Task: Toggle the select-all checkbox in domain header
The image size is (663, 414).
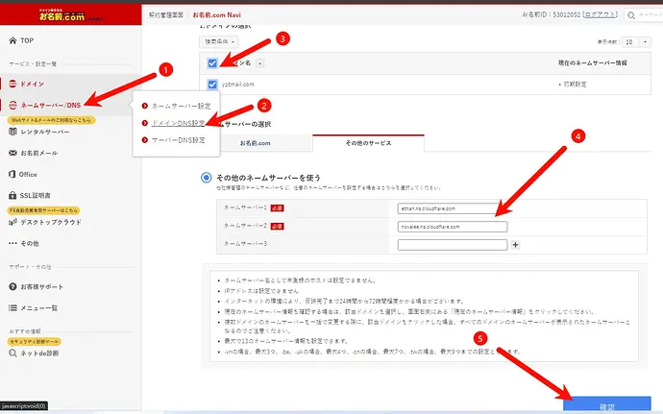Action: tap(212, 63)
